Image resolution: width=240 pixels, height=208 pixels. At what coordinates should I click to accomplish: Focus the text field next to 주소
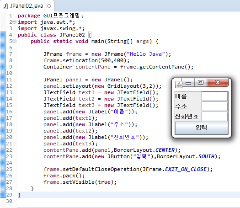pyautogui.click(x=214, y=107)
